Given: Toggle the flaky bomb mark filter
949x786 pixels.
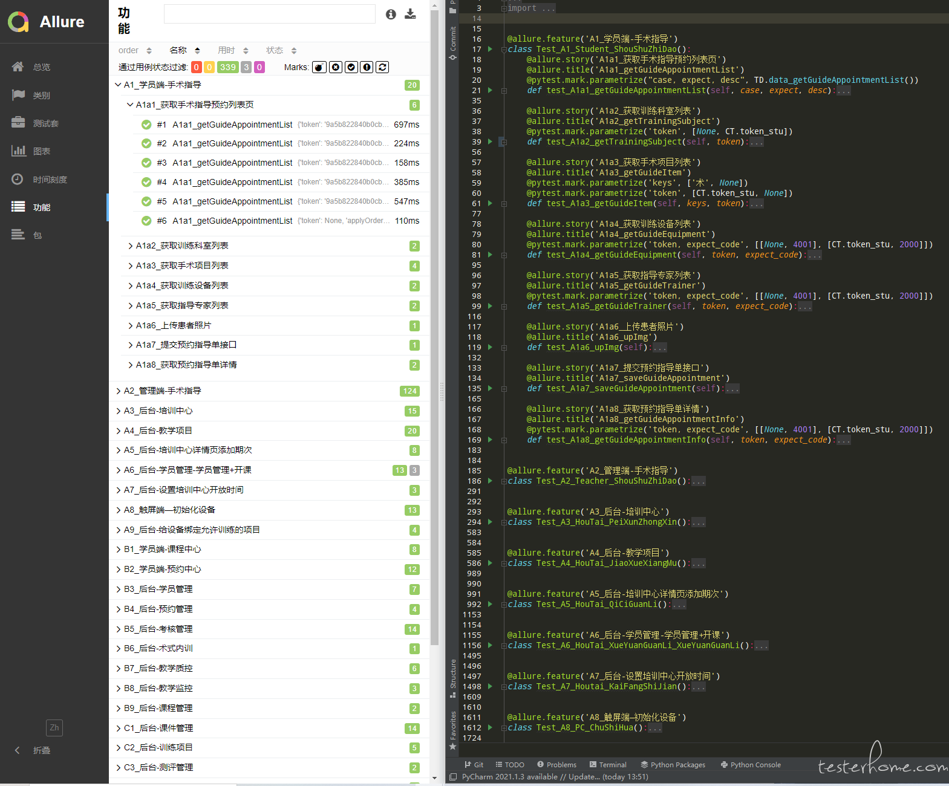Looking at the screenshot, I should click(x=319, y=67).
